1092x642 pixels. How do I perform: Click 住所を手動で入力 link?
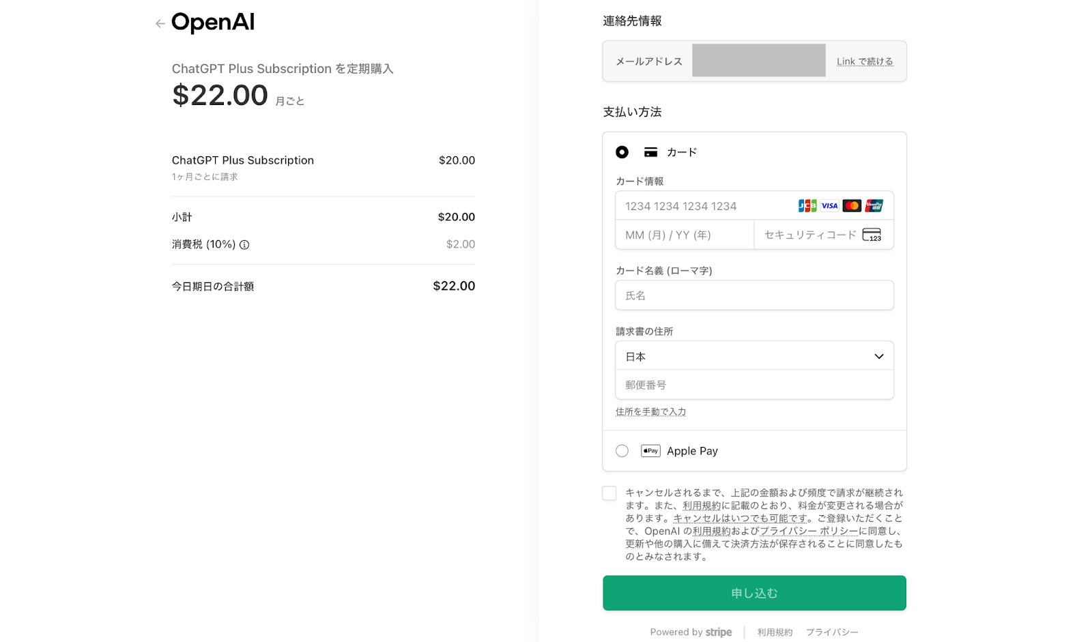(650, 412)
